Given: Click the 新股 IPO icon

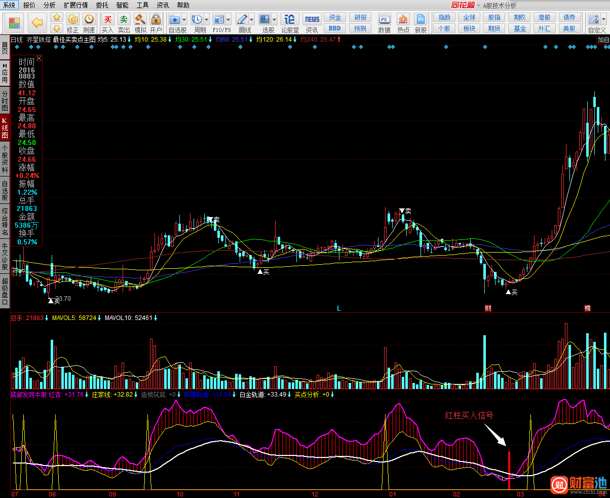Looking at the screenshot, I should pyautogui.click(x=421, y=20).
